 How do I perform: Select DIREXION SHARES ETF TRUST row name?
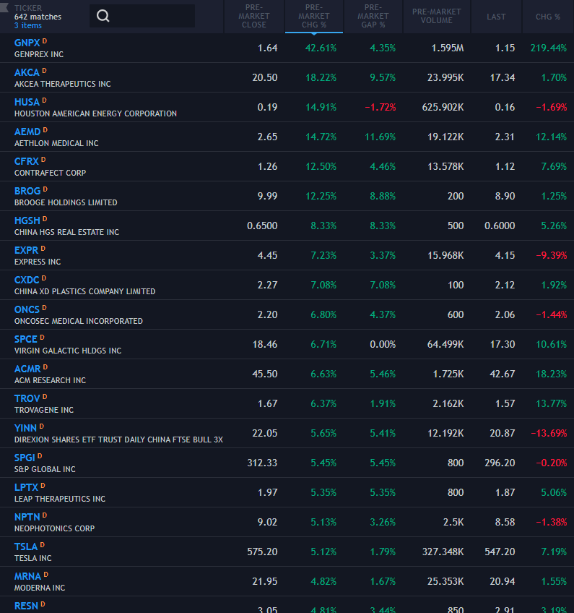pyautogui.click(x=118, y=440)
